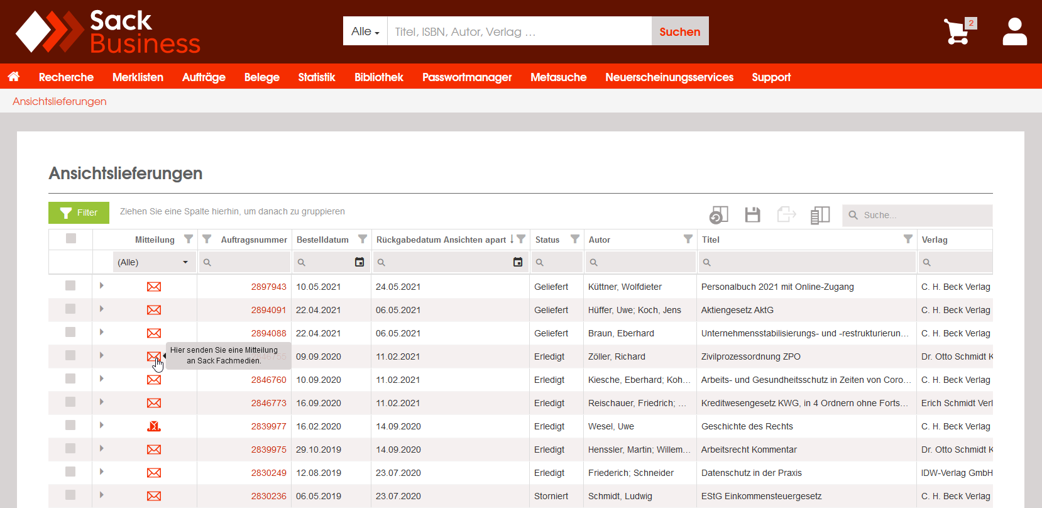This screenshot has width=1042, height=508.
Task: Expand row details for order 2897943
Action: click(101, 285)
